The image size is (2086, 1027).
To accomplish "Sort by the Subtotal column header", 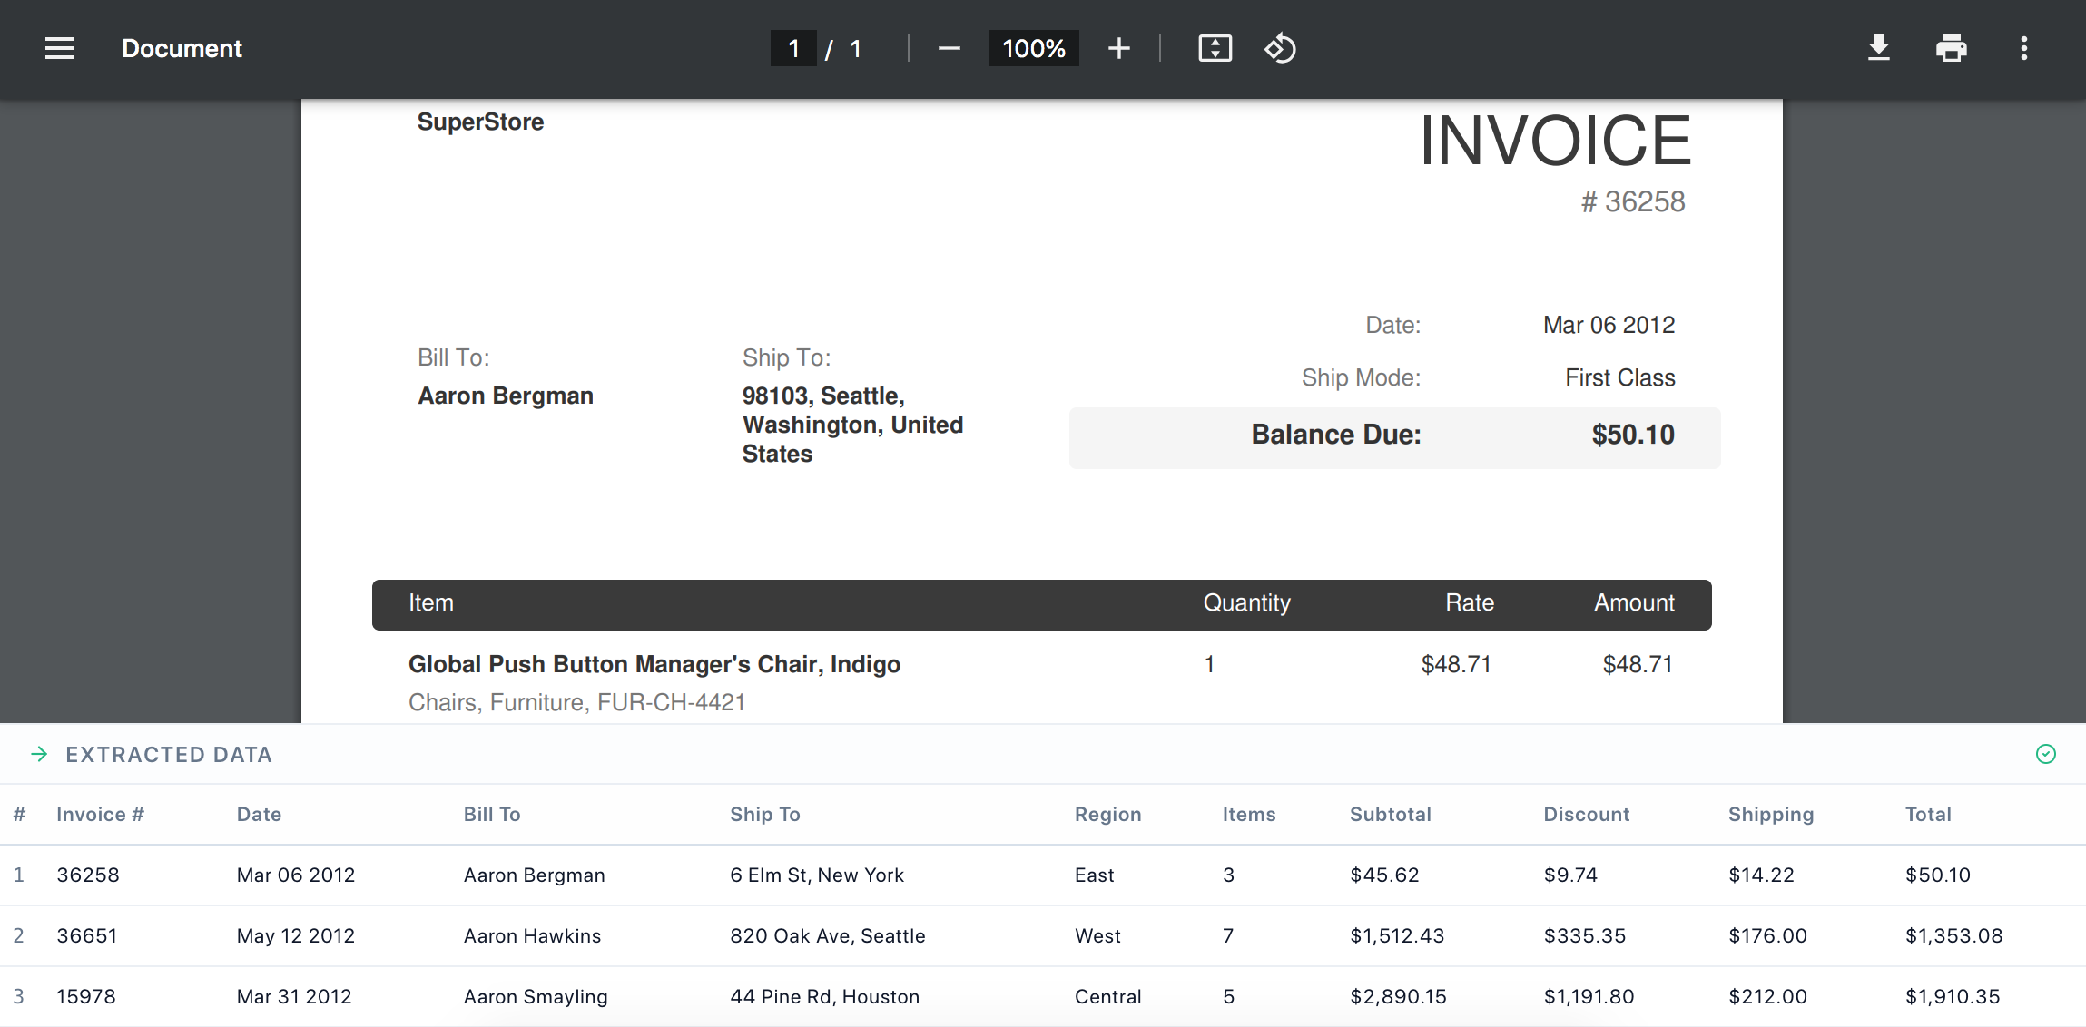I will point(1390,814).
